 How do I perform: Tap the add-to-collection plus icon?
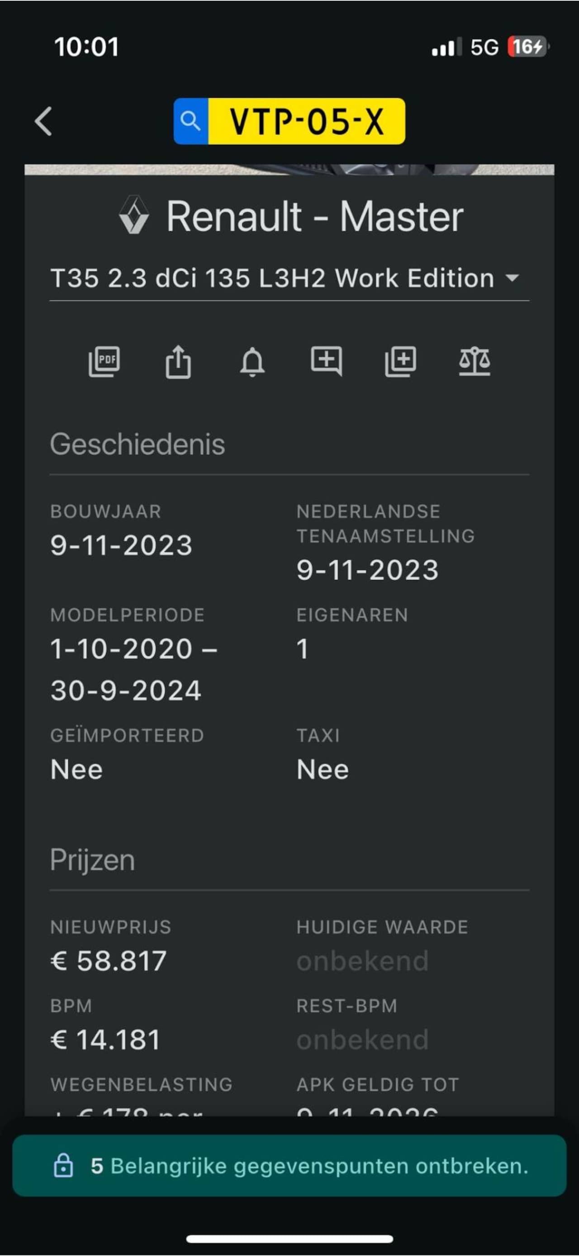(x=400, y=361)
